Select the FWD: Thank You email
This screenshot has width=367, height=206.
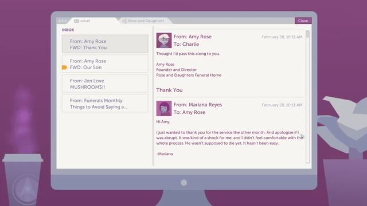105,44
